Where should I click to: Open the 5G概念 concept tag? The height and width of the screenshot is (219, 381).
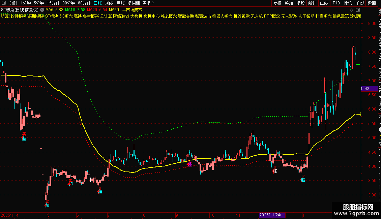click(x=66, y=16)
